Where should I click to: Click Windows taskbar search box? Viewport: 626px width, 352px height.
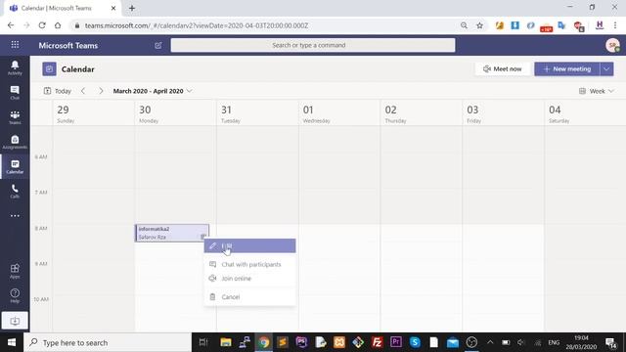pos(108,342)
